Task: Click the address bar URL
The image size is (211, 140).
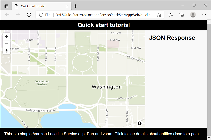Action: point(105,15)
